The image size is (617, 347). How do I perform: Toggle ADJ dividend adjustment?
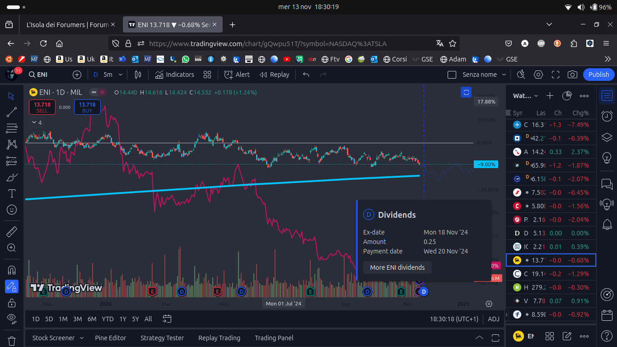(x=494, y=319)
